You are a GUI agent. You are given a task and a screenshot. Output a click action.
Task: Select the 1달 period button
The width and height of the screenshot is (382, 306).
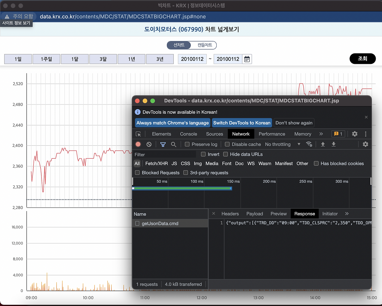(75, 59)
